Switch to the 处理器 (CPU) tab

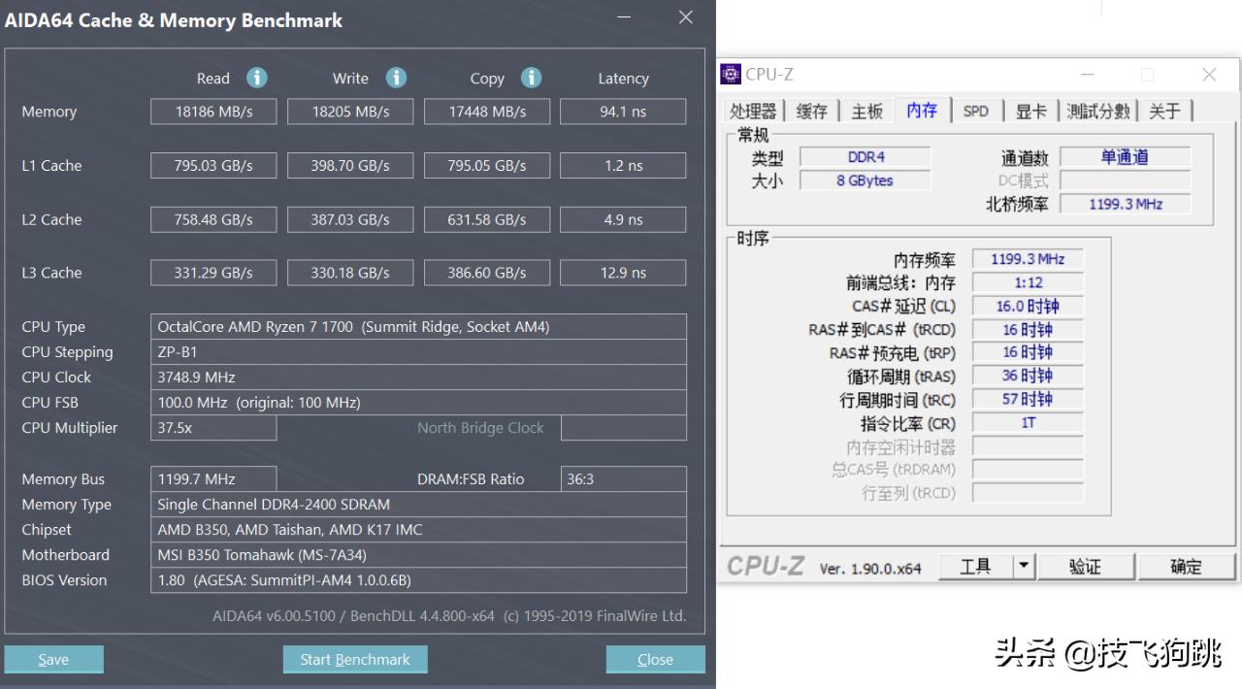(x=752, y=111)
